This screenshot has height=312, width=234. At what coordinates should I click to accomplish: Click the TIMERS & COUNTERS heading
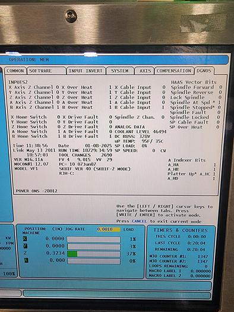181,231
